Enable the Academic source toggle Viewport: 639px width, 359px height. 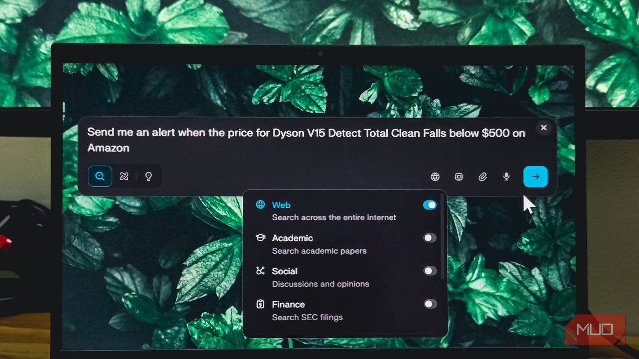430,238
